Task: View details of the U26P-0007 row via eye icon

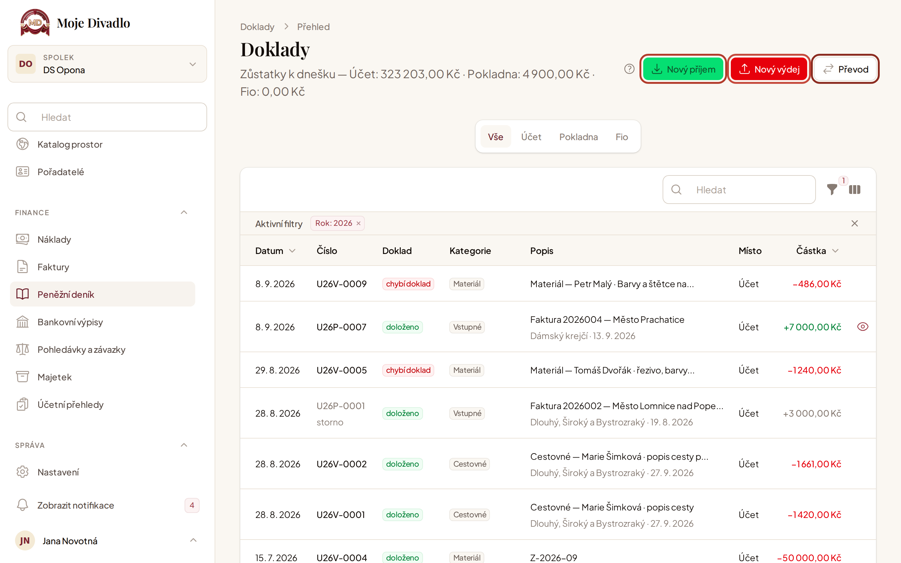Action: click(x=862, y=327)
